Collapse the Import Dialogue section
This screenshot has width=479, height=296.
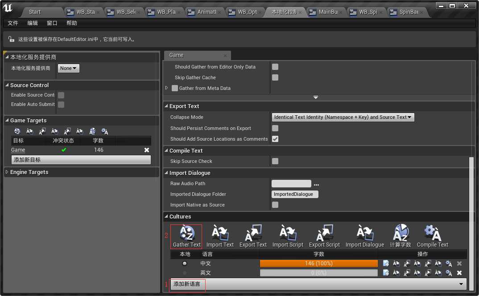(166, 173)
